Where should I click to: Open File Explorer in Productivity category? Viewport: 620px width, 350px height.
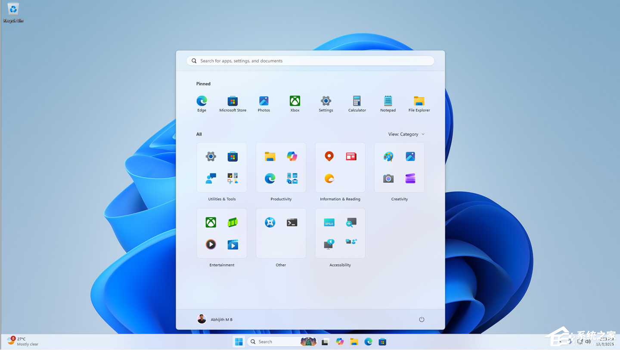270,156
